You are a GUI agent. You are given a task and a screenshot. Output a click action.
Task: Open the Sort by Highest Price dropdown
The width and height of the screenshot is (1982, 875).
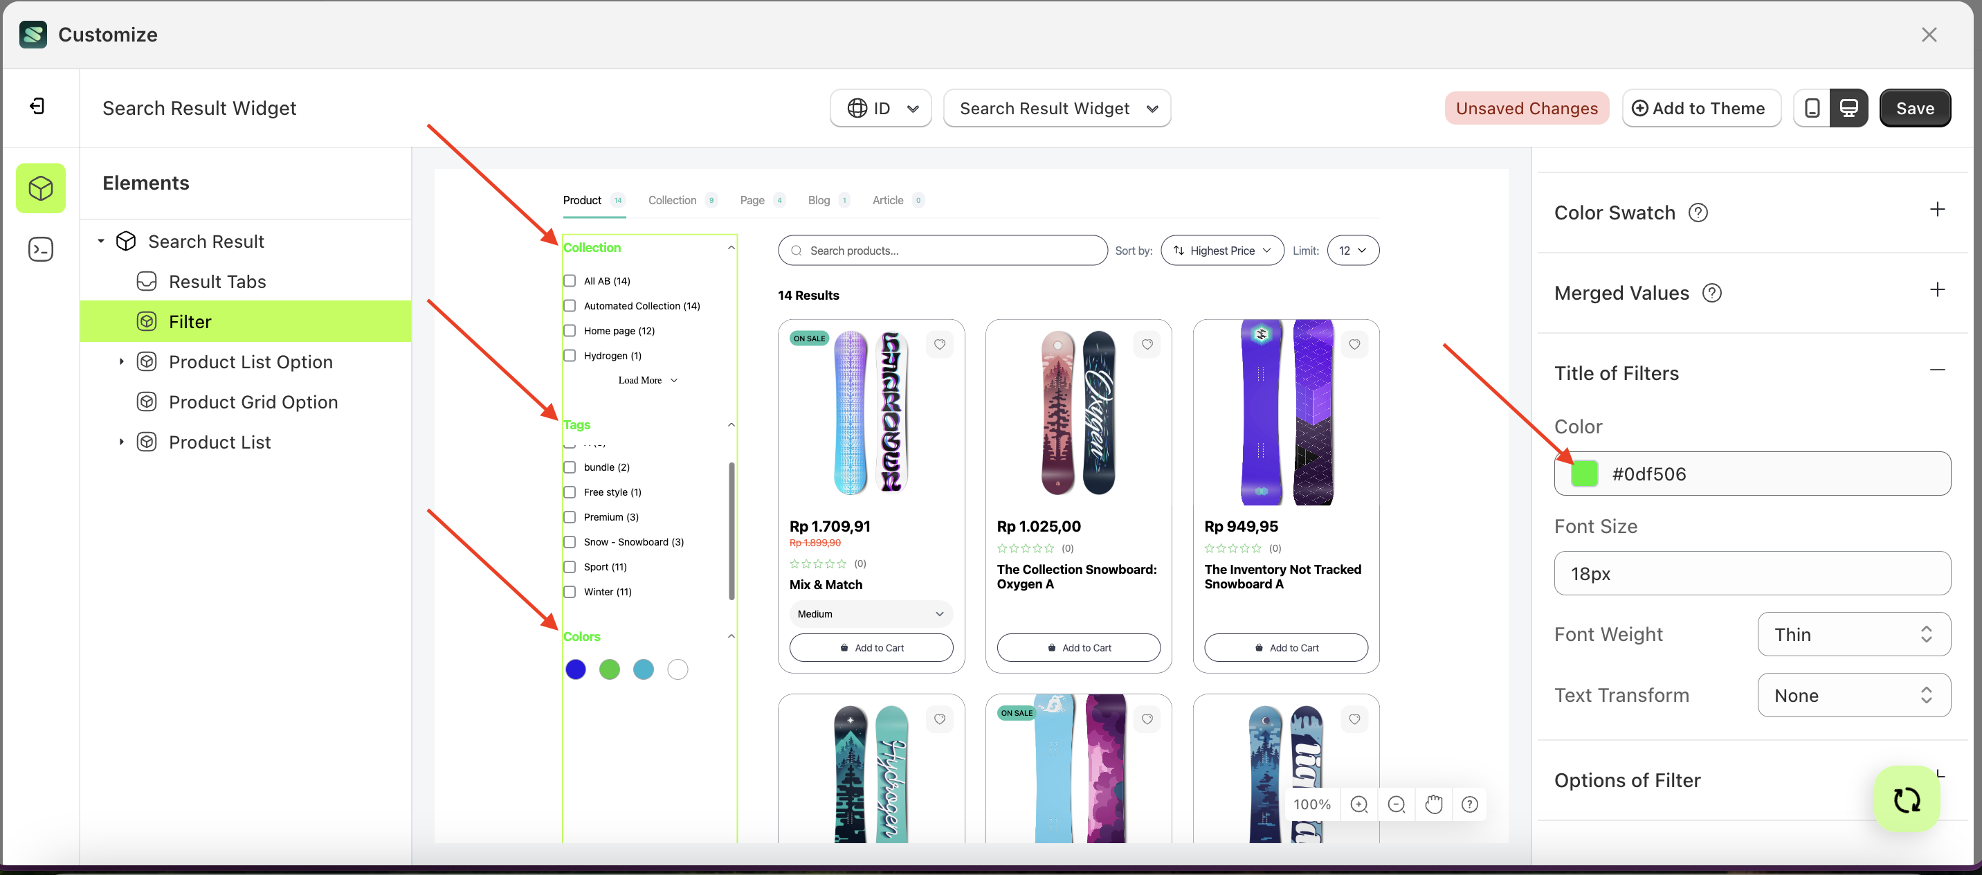(1222, 250)
